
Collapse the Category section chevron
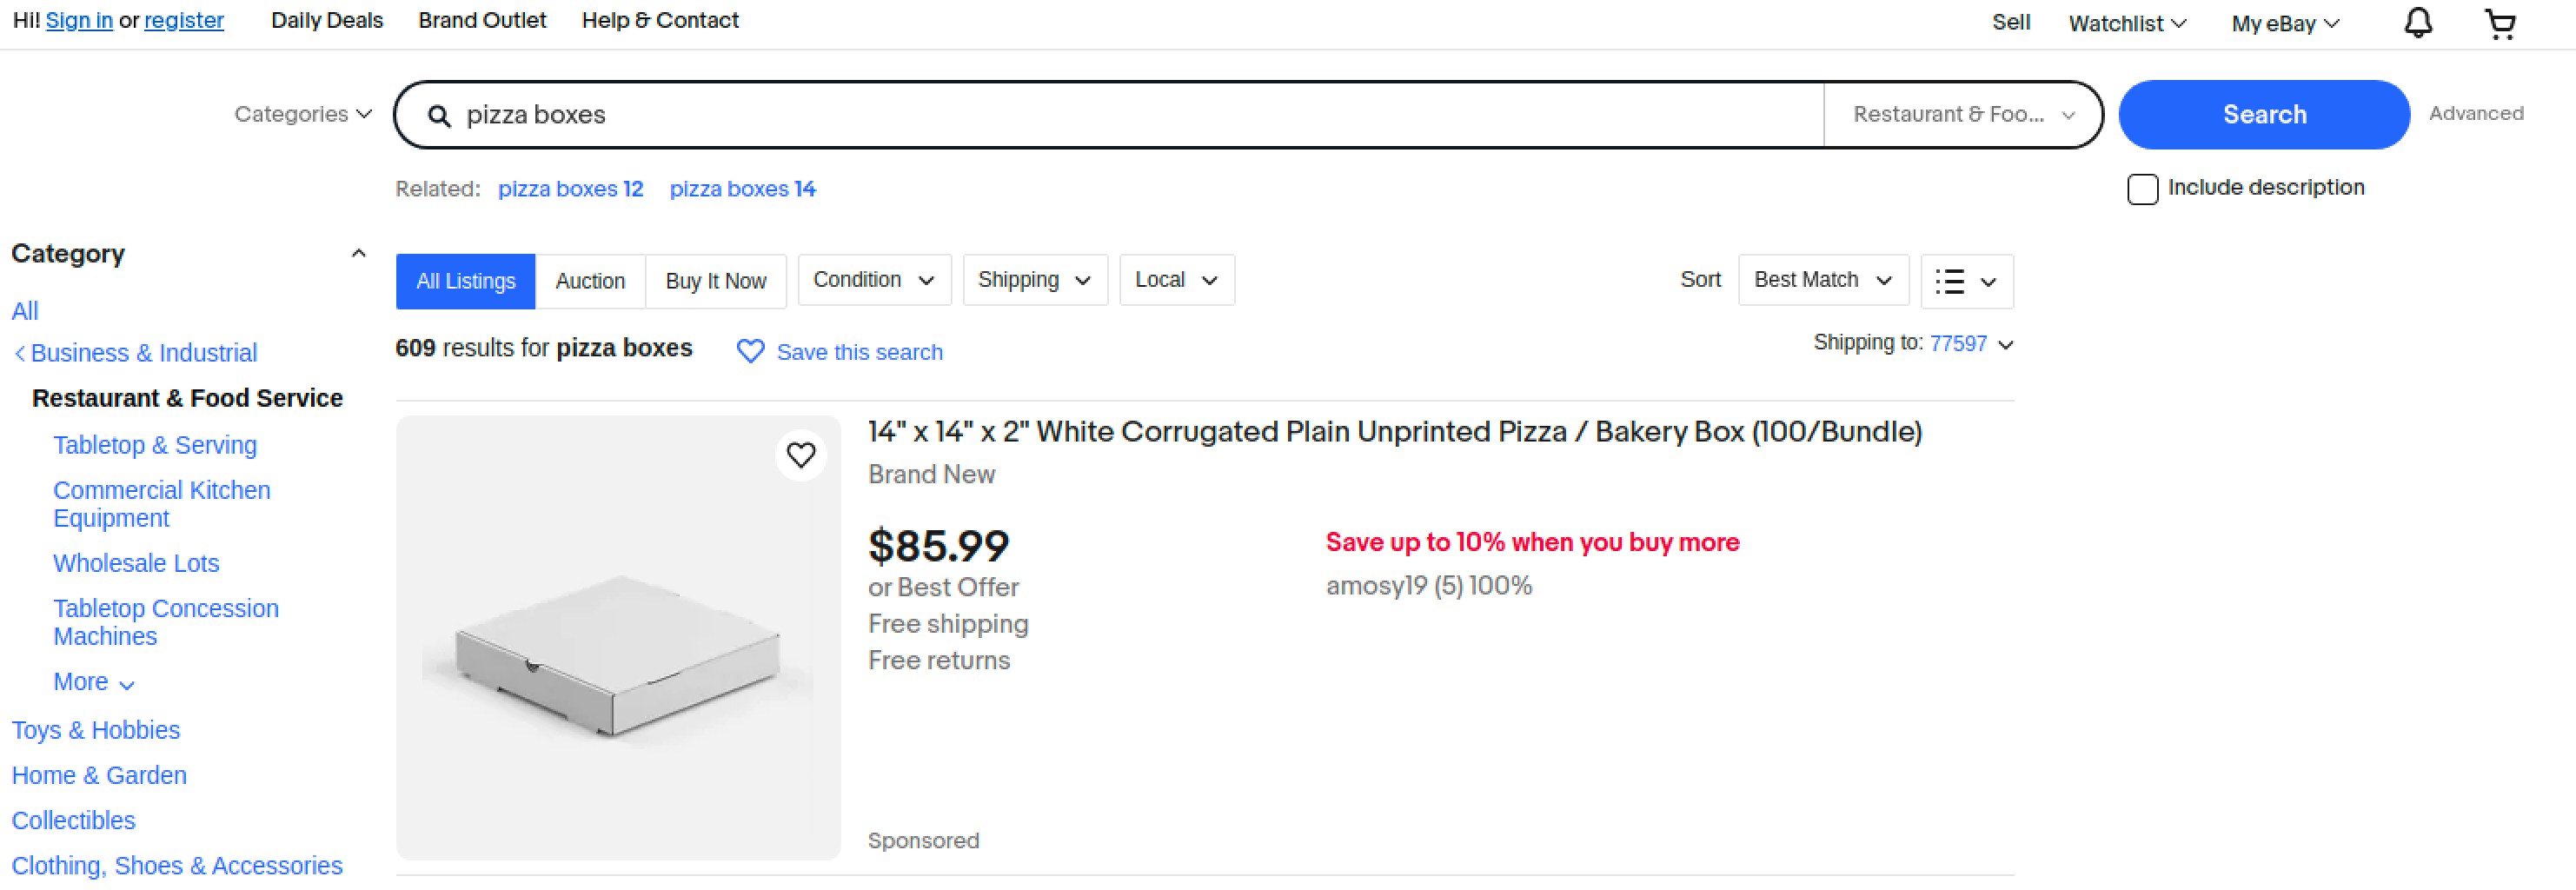pyautogui.click(x=358, y=254)
